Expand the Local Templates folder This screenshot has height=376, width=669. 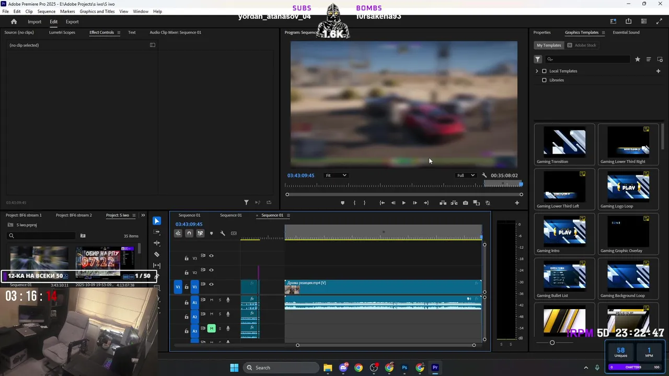(537, 71)
